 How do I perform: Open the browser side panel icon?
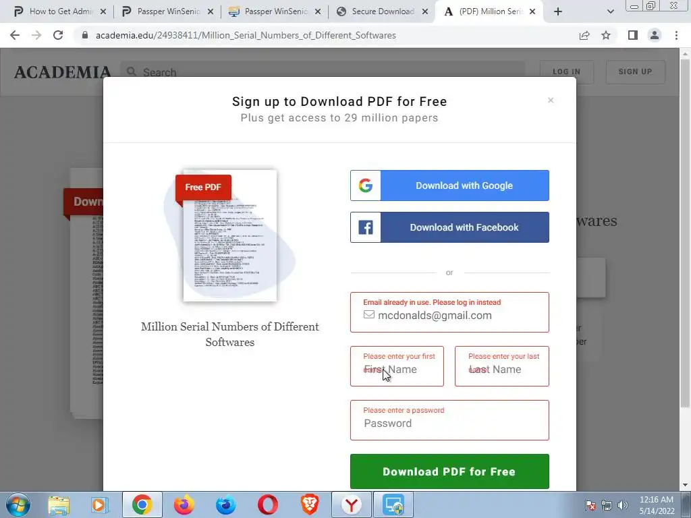tap(633, 35)
